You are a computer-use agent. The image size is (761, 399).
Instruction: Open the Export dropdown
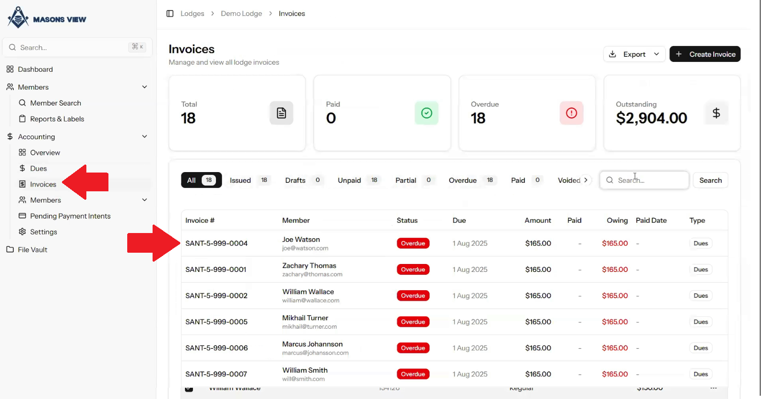[x=634, y=54]
